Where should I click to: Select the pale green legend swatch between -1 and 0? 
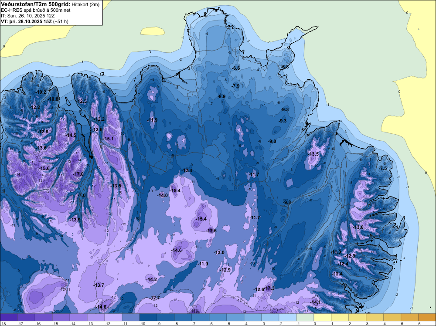coord(305,318)
